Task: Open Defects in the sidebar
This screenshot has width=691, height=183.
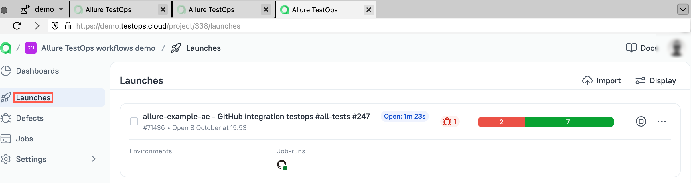Action: click(x=30, y=118)
